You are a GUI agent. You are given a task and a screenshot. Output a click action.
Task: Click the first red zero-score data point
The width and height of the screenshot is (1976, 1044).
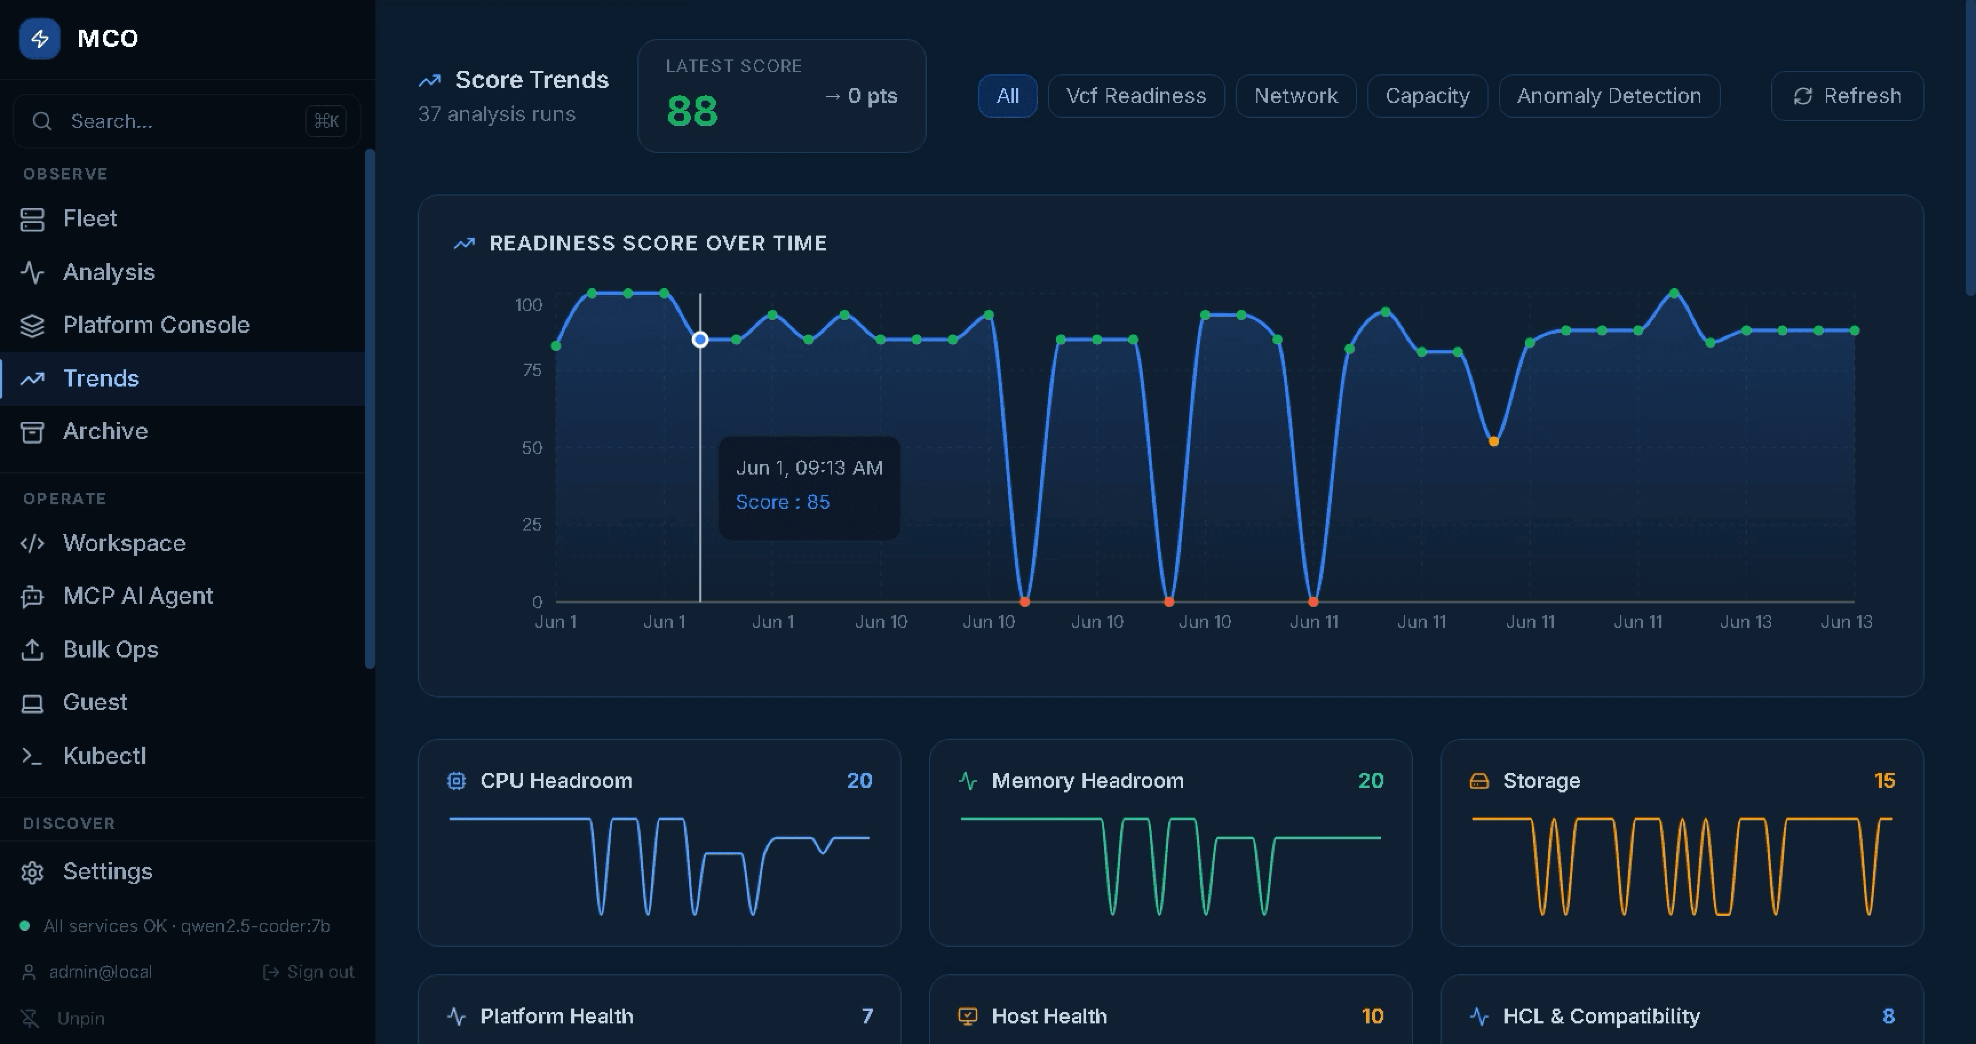pyautogui.click(x=1024, y=601)
